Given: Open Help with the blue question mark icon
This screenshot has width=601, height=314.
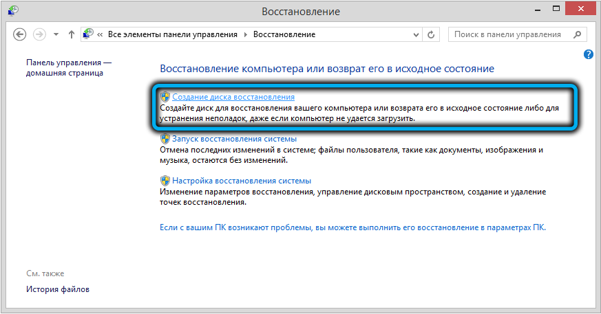Looking at the screenshot, I should point(589,54).
